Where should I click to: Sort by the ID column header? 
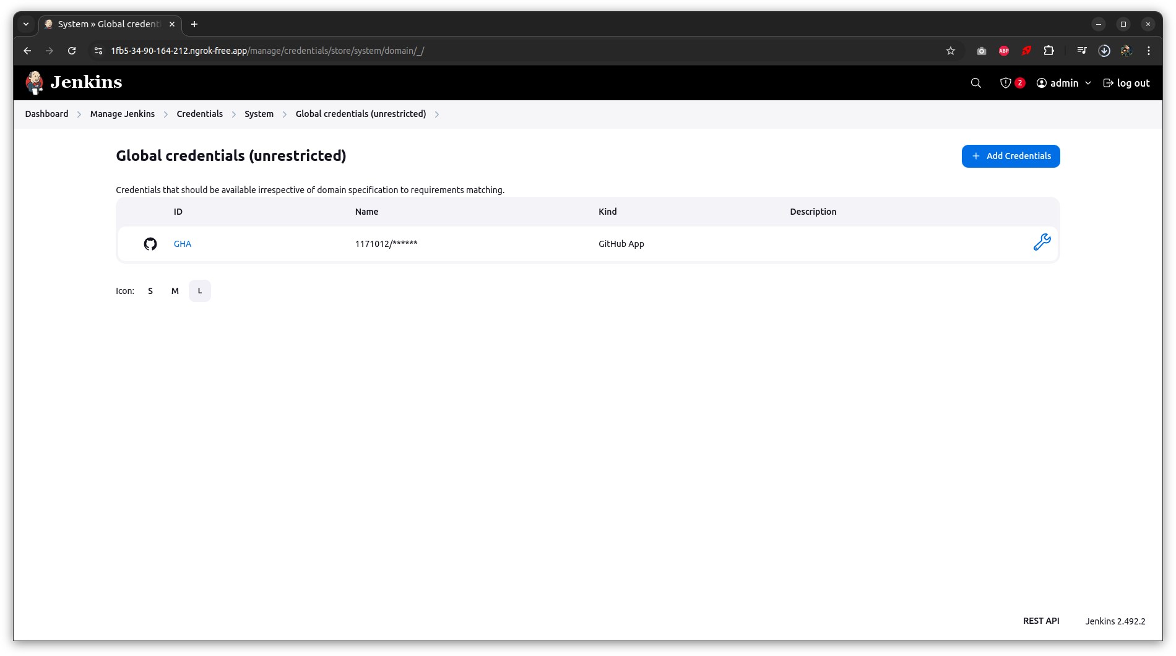pyautogui.click(x=178, y=212)
